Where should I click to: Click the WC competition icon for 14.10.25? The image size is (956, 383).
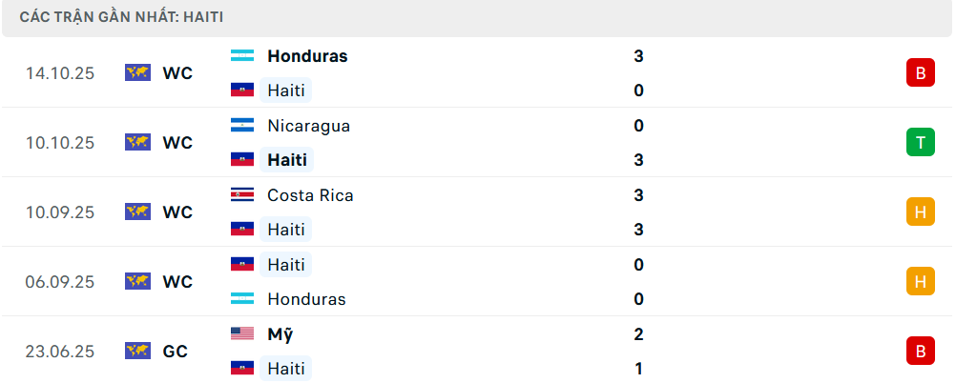[138, 72]
